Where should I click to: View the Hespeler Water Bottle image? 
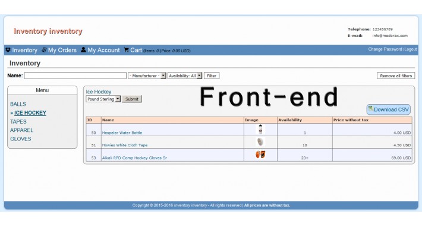click(260, 130)
